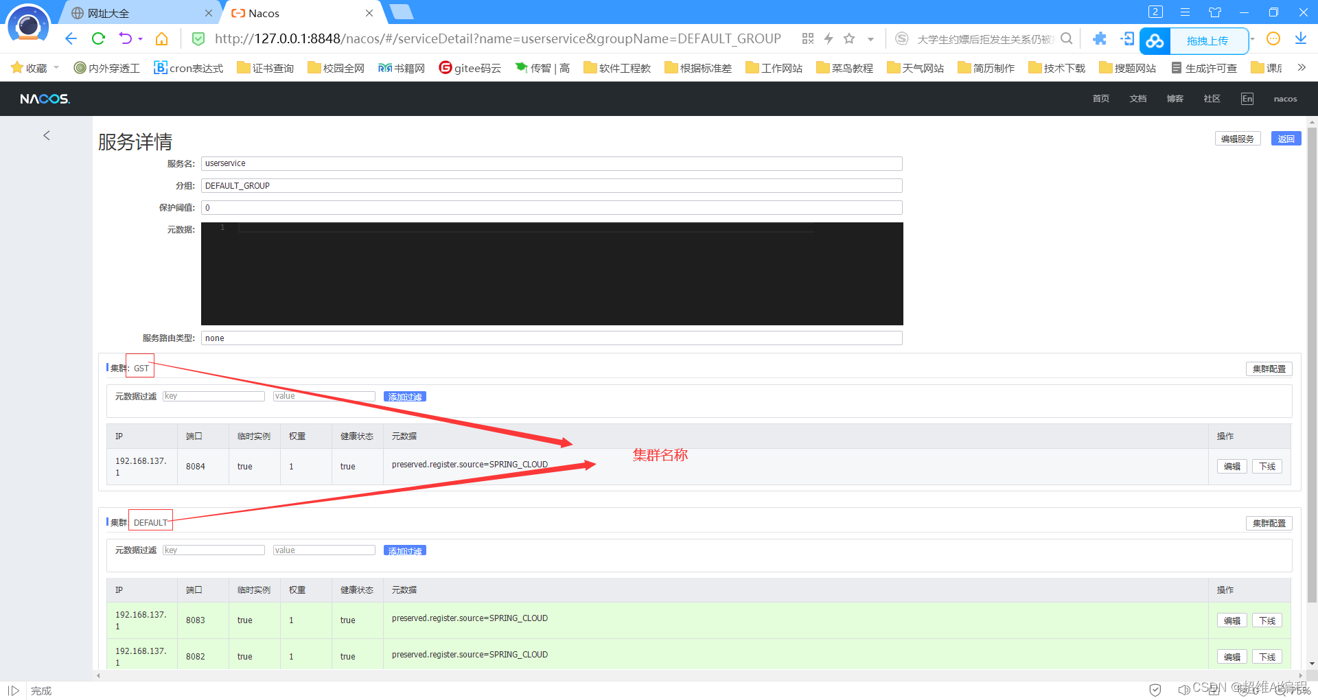Open the 收藏 favorites star
The image size is (1318, 700).
tap(17, 67)
